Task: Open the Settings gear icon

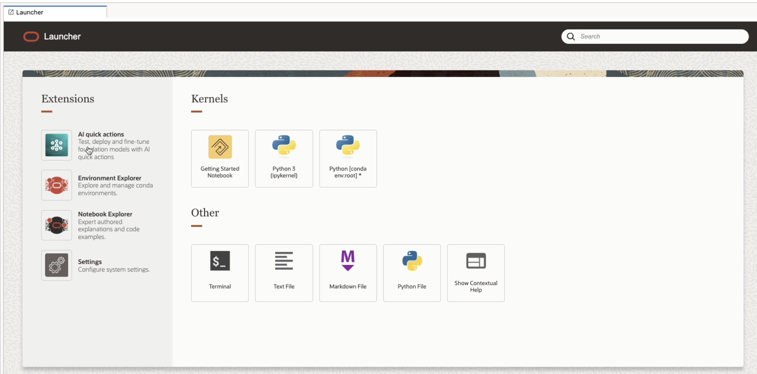Action: pos(56,265)
